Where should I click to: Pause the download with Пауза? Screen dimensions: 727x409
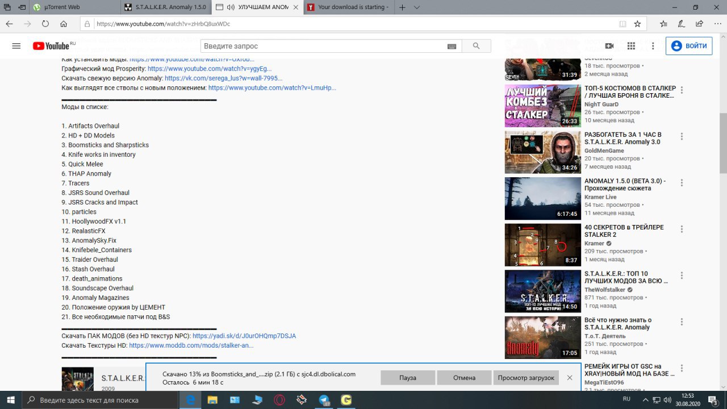408,378
